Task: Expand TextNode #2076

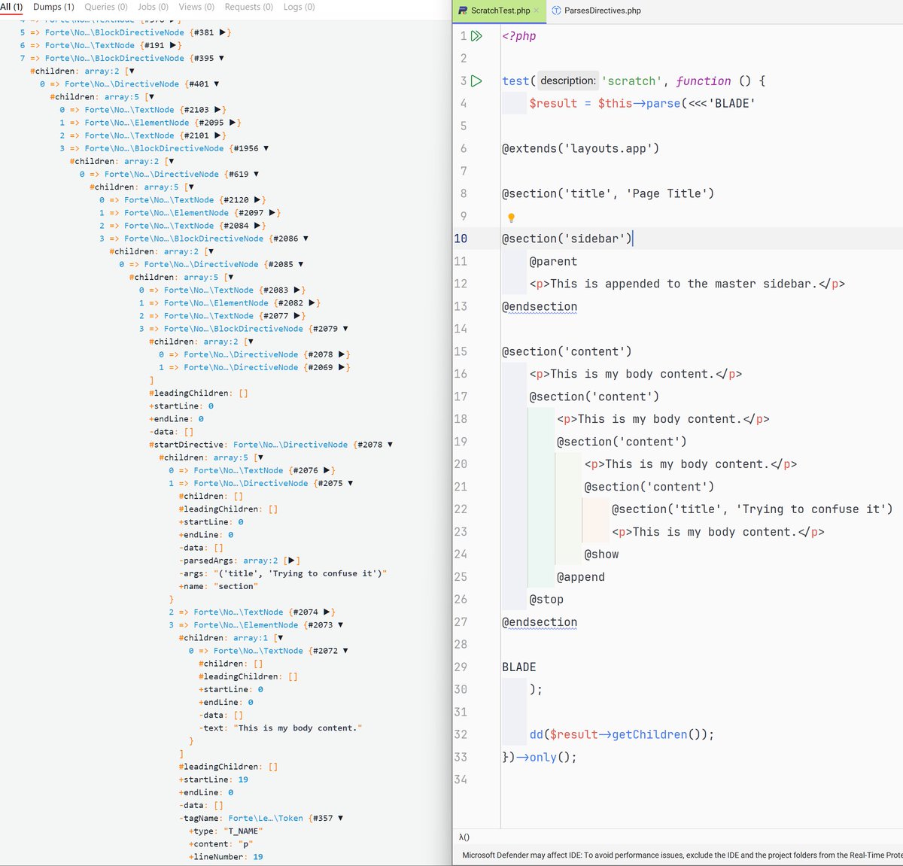Action: click(x=326, y=470)
